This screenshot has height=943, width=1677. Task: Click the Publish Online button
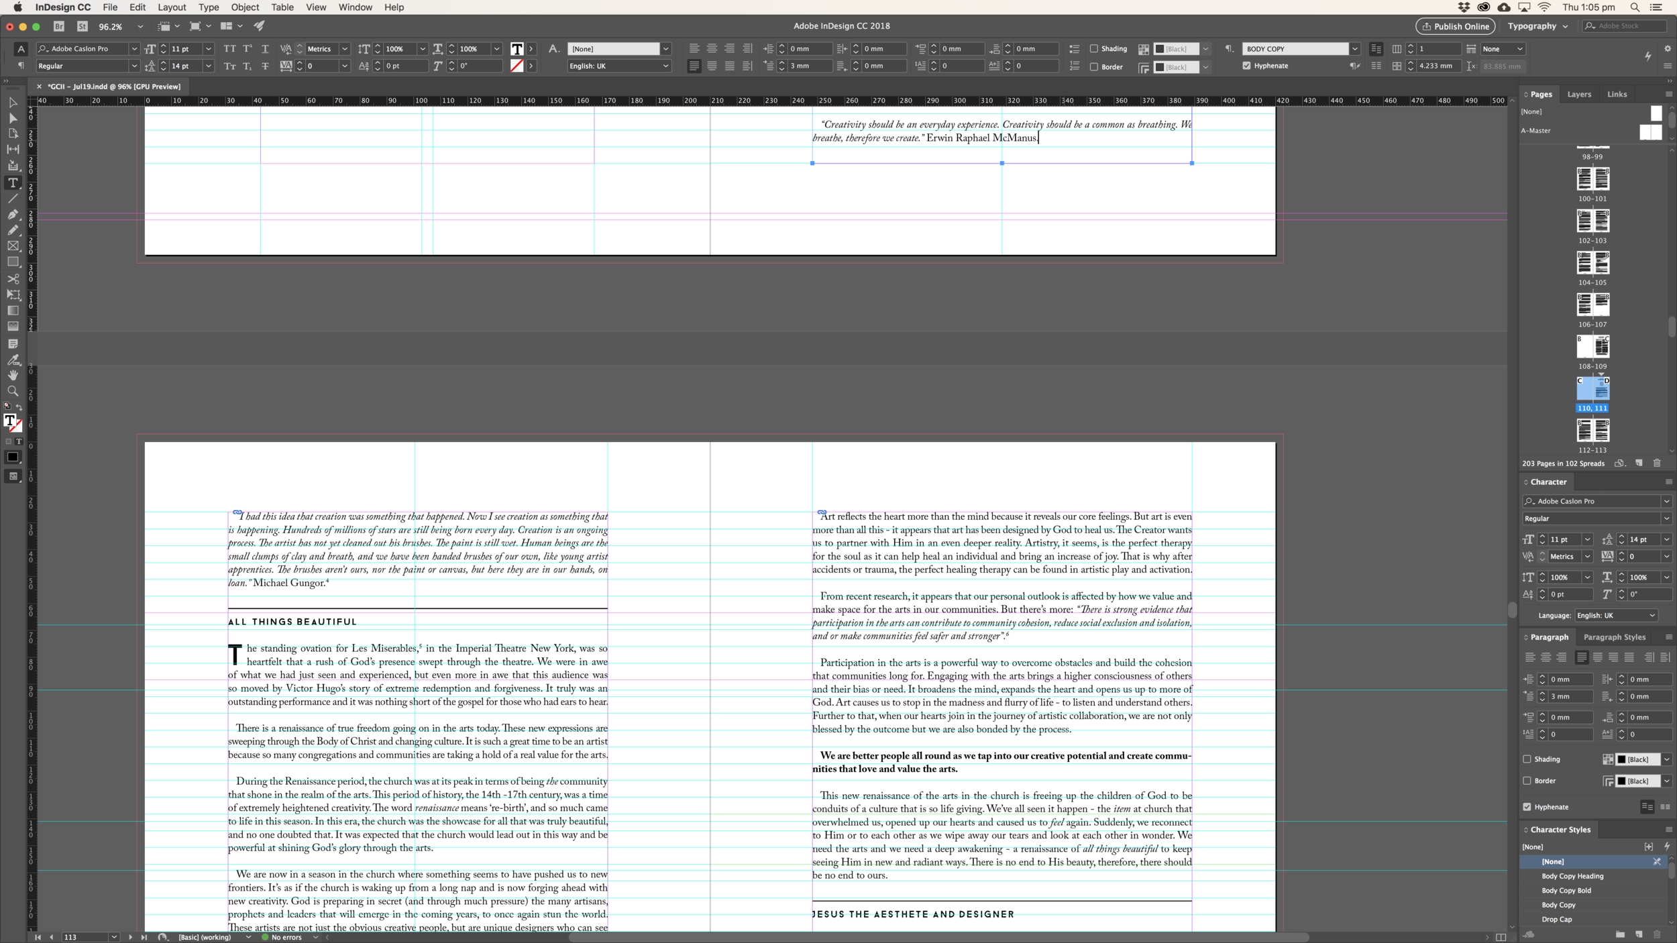(x=1456, y=26)
